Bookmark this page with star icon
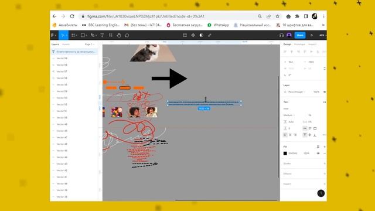 click(277, 16)
